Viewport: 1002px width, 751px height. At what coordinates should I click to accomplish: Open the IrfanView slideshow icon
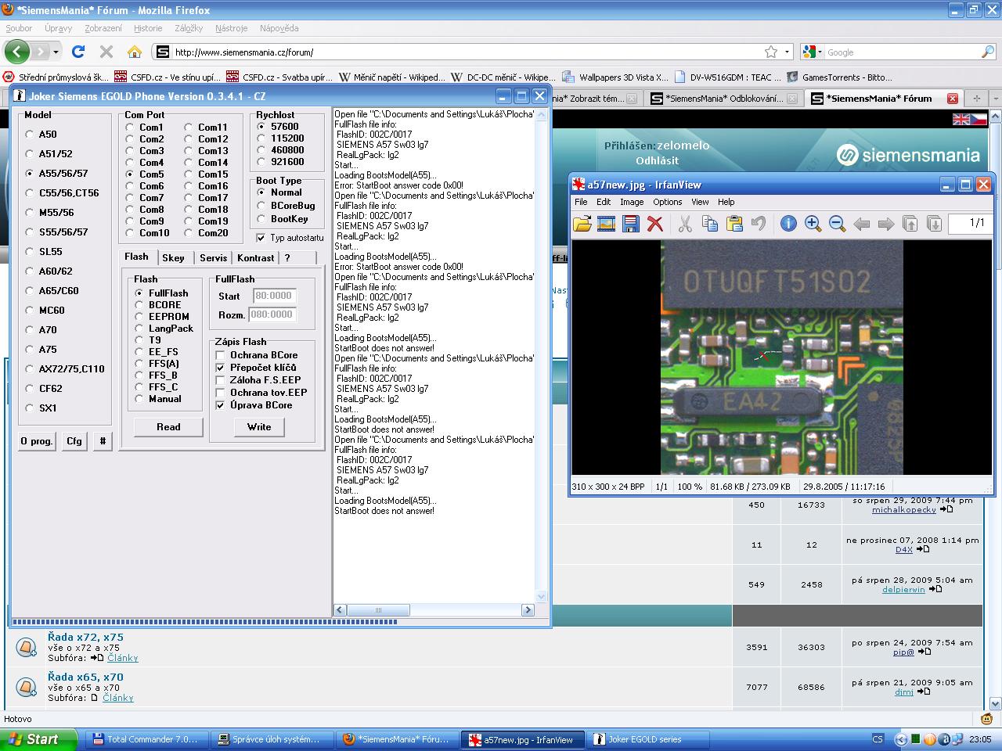[x=606, y=224]
